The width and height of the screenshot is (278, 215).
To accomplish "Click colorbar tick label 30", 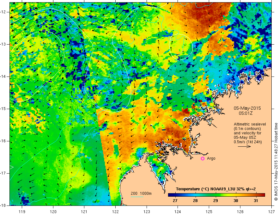I will point(236,201).
